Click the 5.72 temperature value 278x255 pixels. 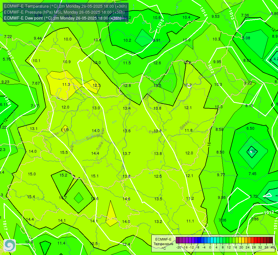[254, 196]
